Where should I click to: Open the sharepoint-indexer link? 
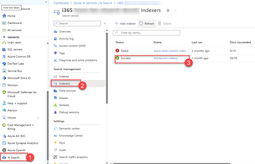pos(166,58)
